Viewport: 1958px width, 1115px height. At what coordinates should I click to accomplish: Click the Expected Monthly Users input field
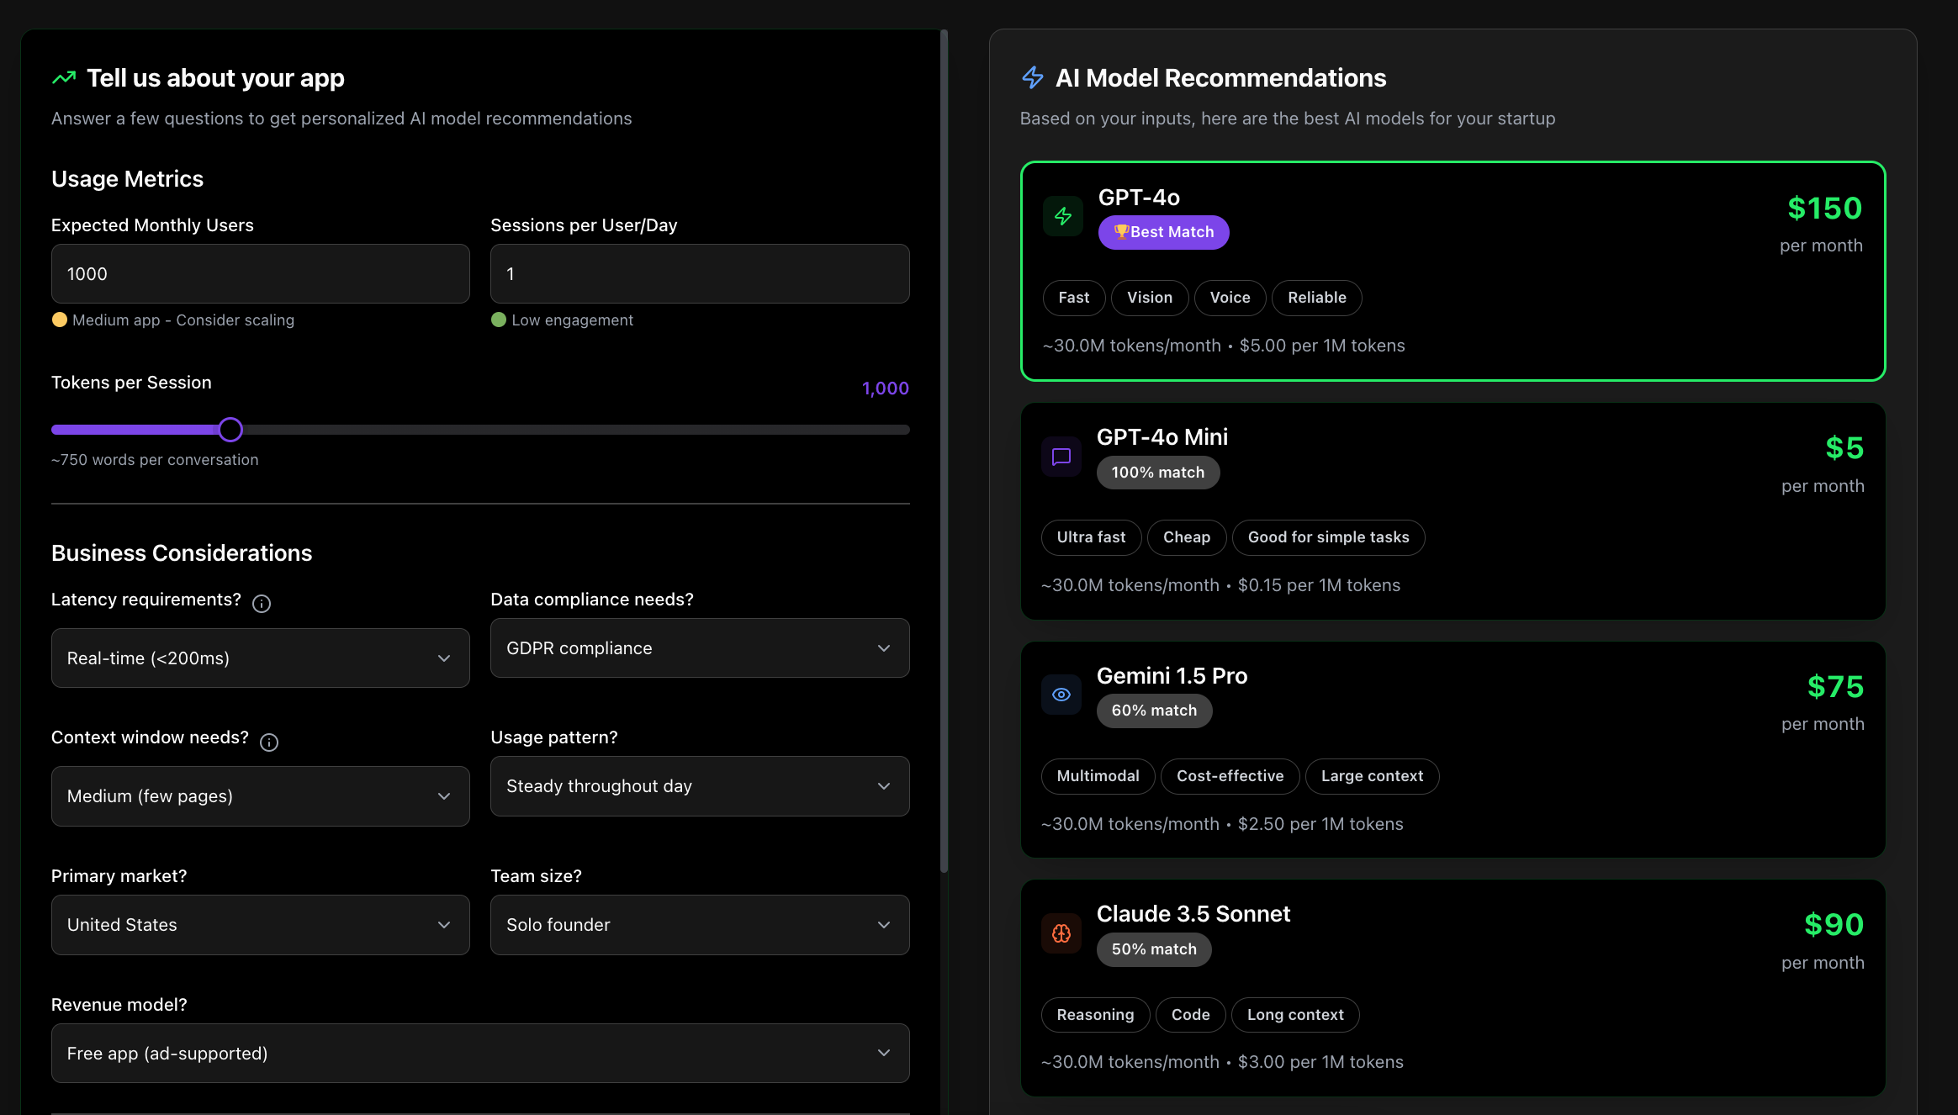tap(260, 273)
